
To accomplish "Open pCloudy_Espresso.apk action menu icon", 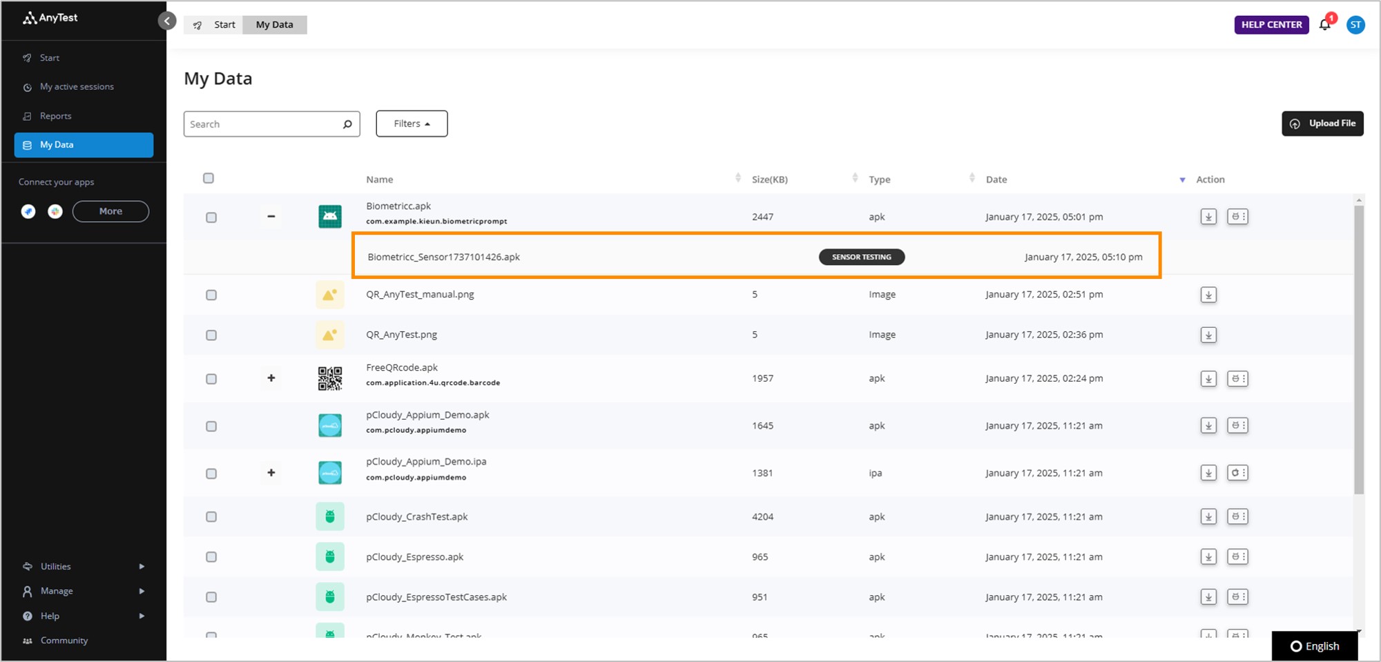I will coord(1237,556).
